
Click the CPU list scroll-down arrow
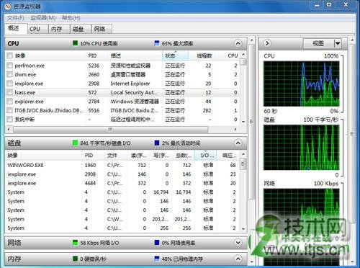[243, 122]
